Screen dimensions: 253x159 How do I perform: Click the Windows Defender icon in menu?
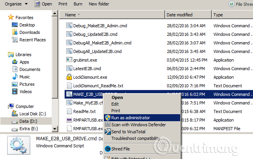click(107, 125)
